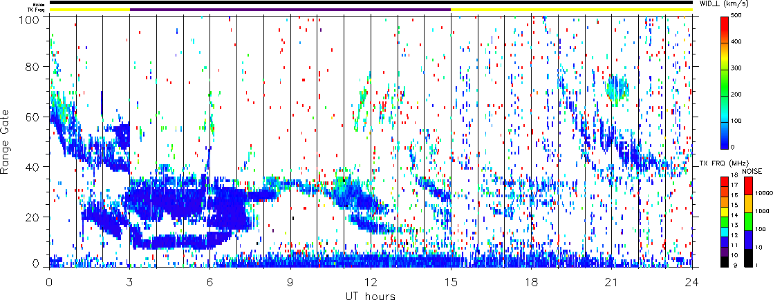The height and width of the screenshot is (300, 773).
Task: Click the '200' tick on the width colorbar
Action: click(738, 95)
